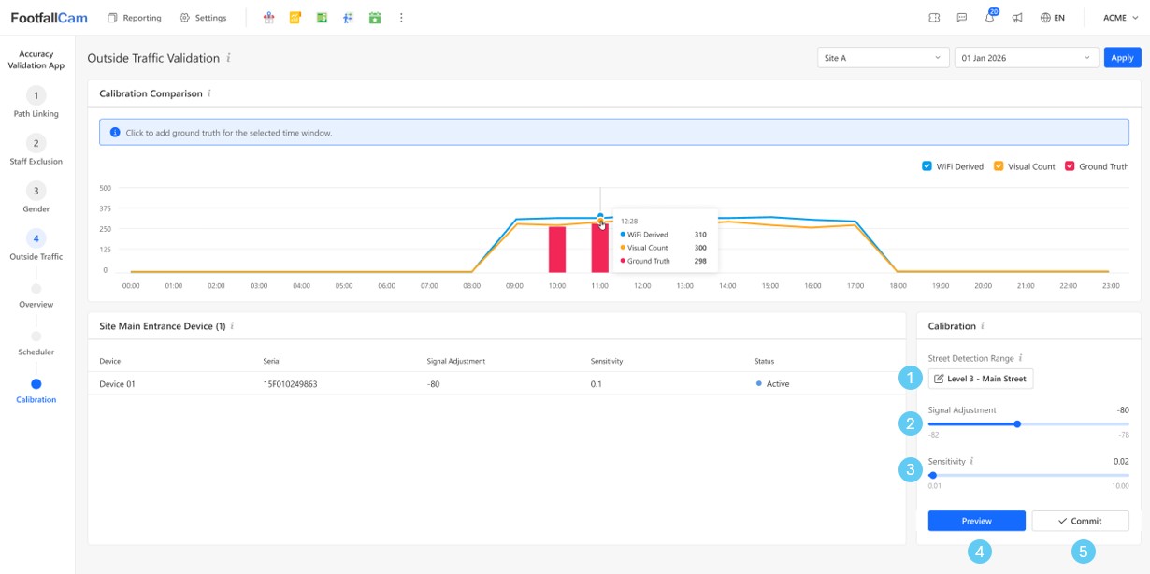
Task: Click the Signal Adjustment slider handle
Action: [1017, 424]
